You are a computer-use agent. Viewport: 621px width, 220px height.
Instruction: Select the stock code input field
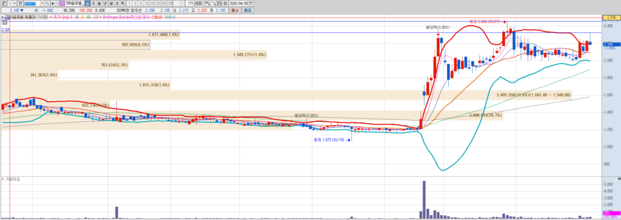point(32,3)
